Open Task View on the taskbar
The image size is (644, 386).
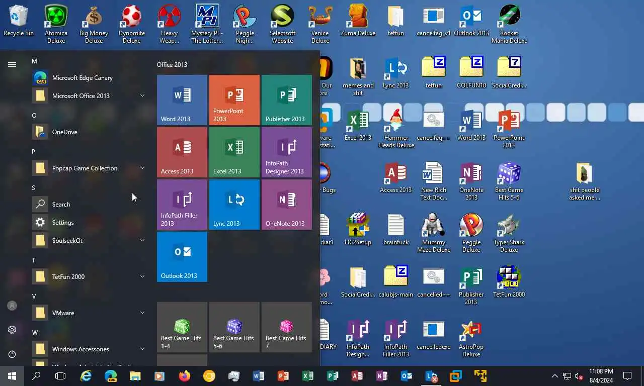point(60,375)
